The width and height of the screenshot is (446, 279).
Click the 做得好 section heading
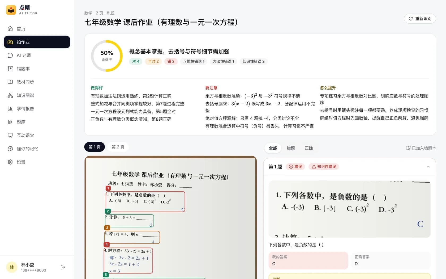click(x=97, y=88)
